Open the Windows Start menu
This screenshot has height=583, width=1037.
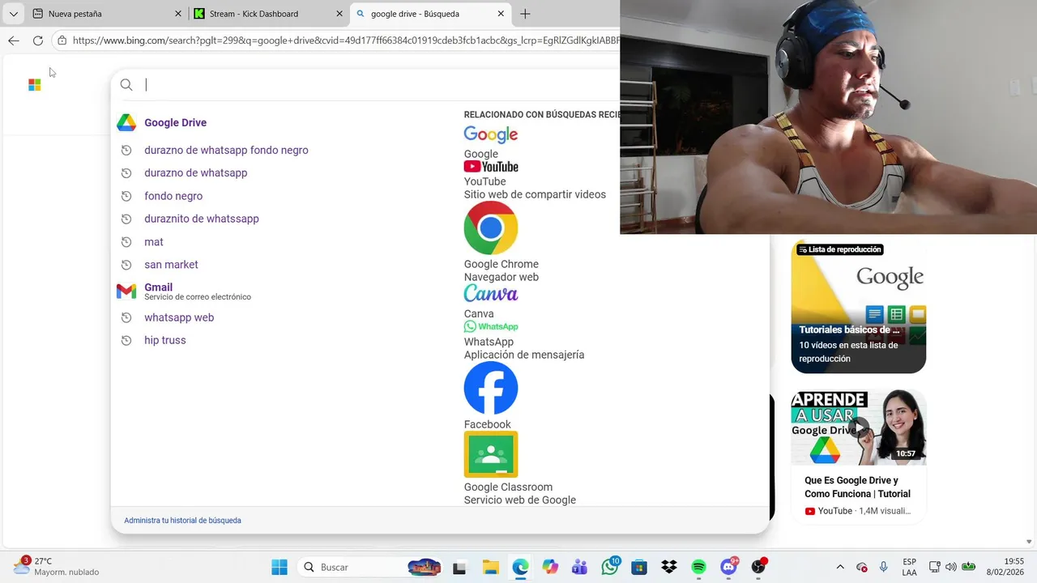(x=280, y=567)
